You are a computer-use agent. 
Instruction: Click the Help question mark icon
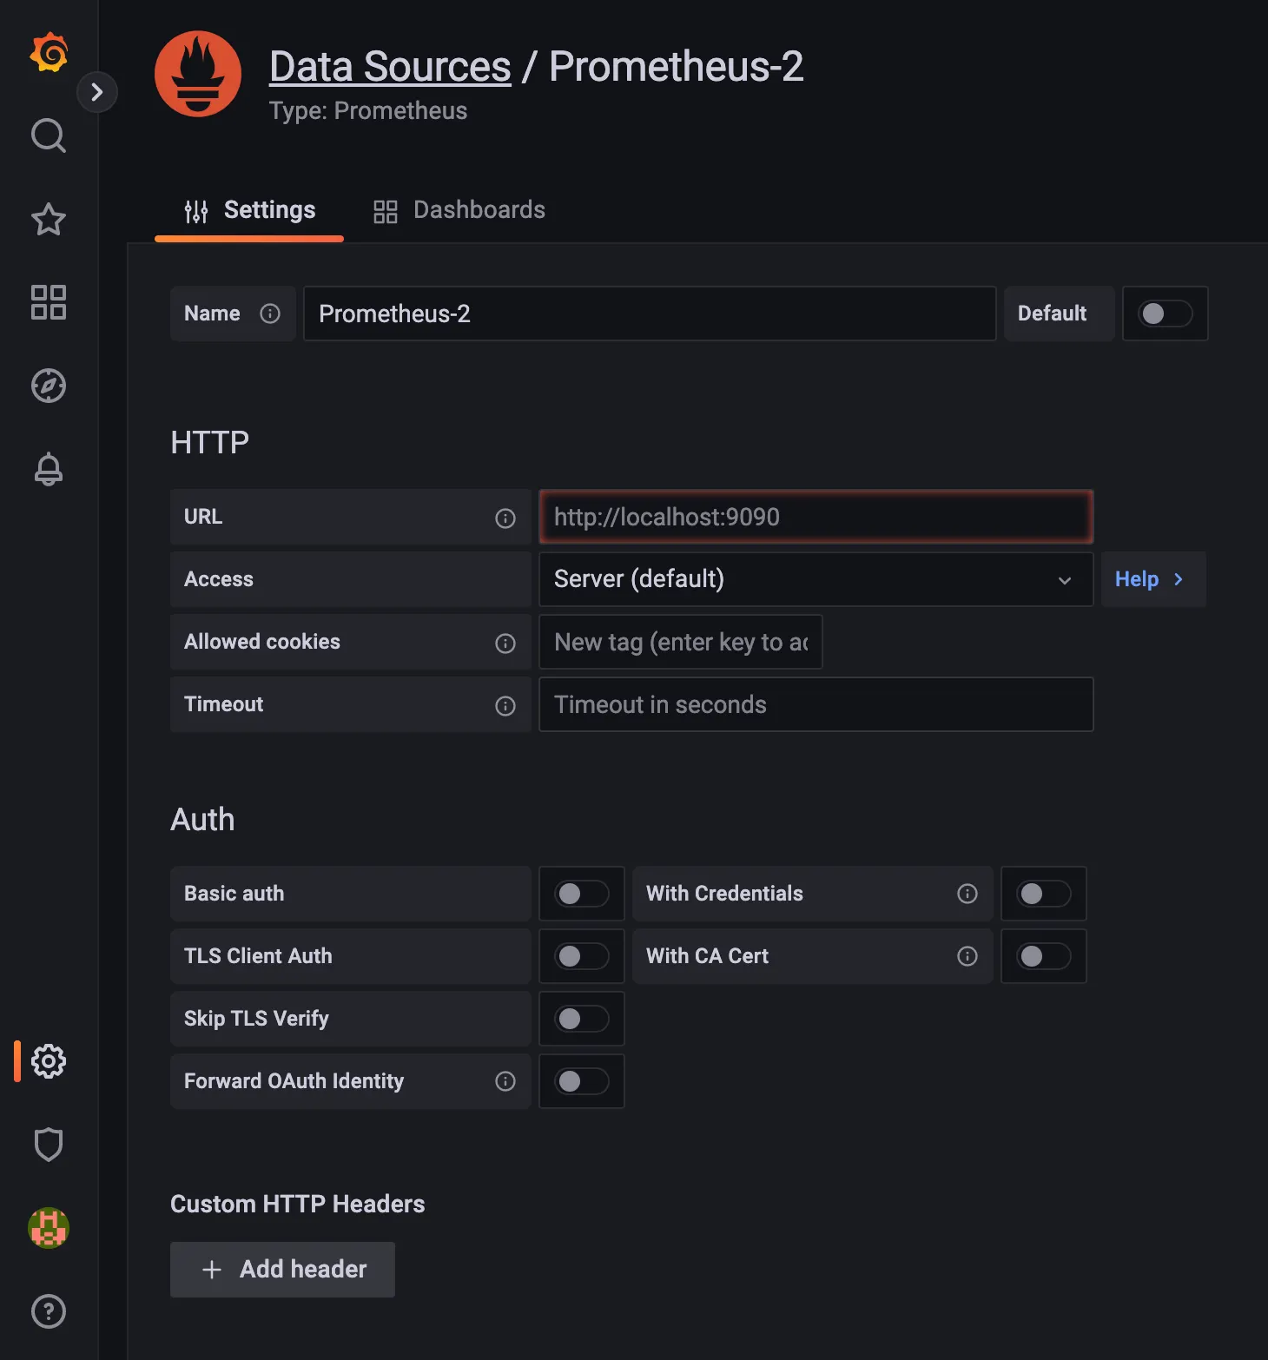[49, 1311]
